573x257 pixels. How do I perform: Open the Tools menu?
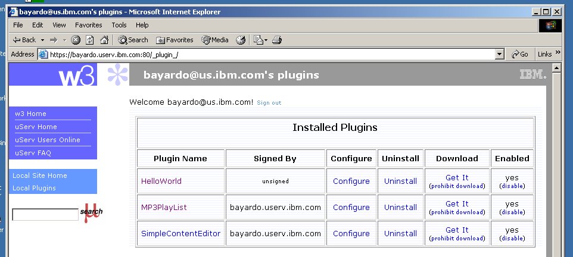(x=119, y=25)
